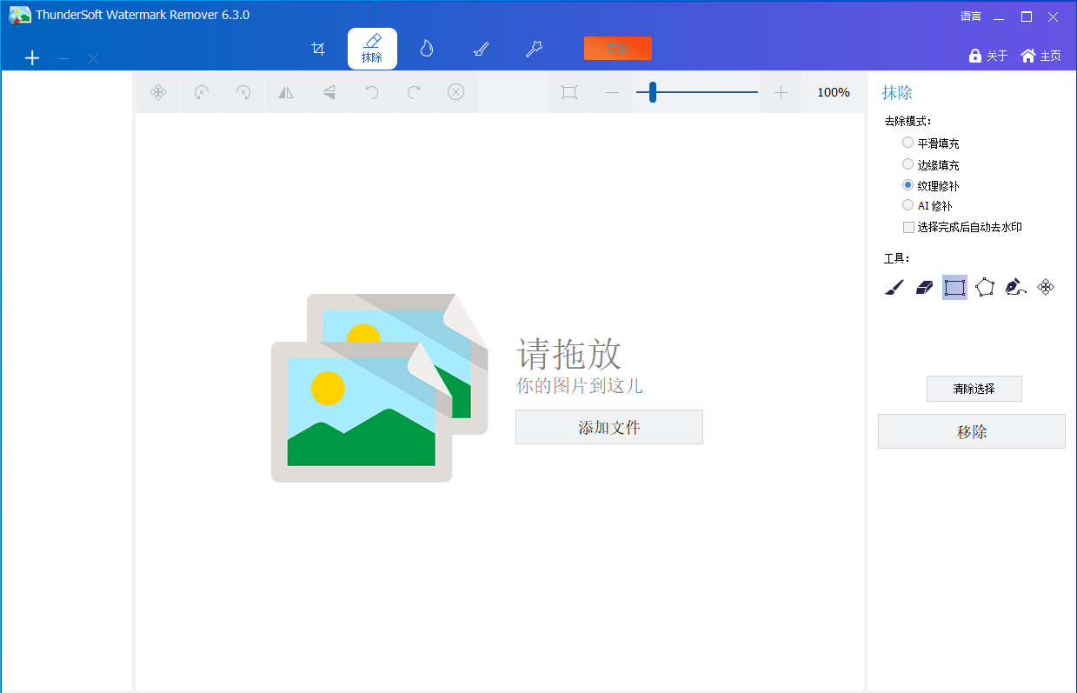Zoom in with the plus button
1077x693 pixels.
[781, 92]
